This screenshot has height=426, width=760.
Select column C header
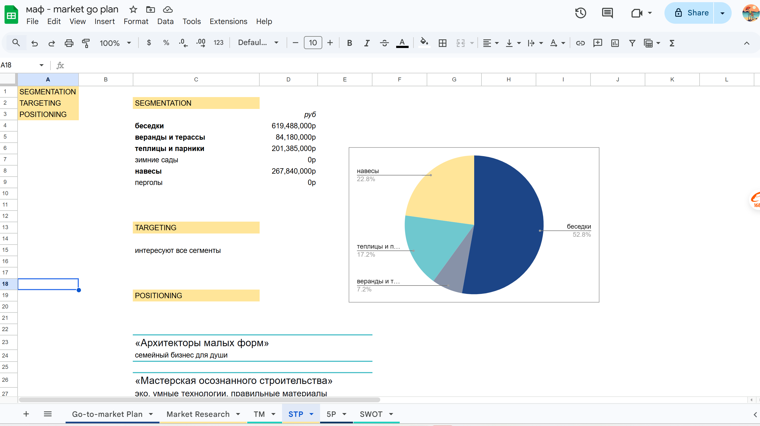tap(196, 80)
